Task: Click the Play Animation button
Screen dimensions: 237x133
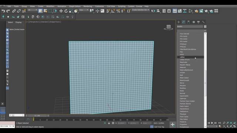Action: [x=212, y=123]
